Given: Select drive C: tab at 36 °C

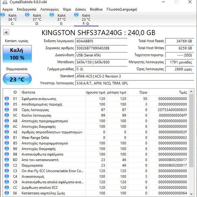Looking at the screenshot, I should point(12,19).
